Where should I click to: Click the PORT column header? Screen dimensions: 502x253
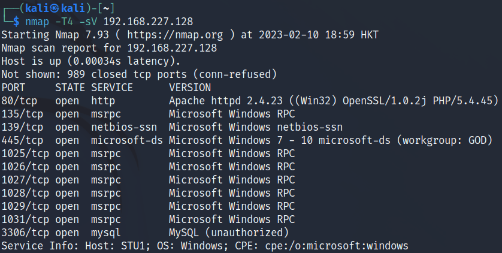tap(13, 88)
